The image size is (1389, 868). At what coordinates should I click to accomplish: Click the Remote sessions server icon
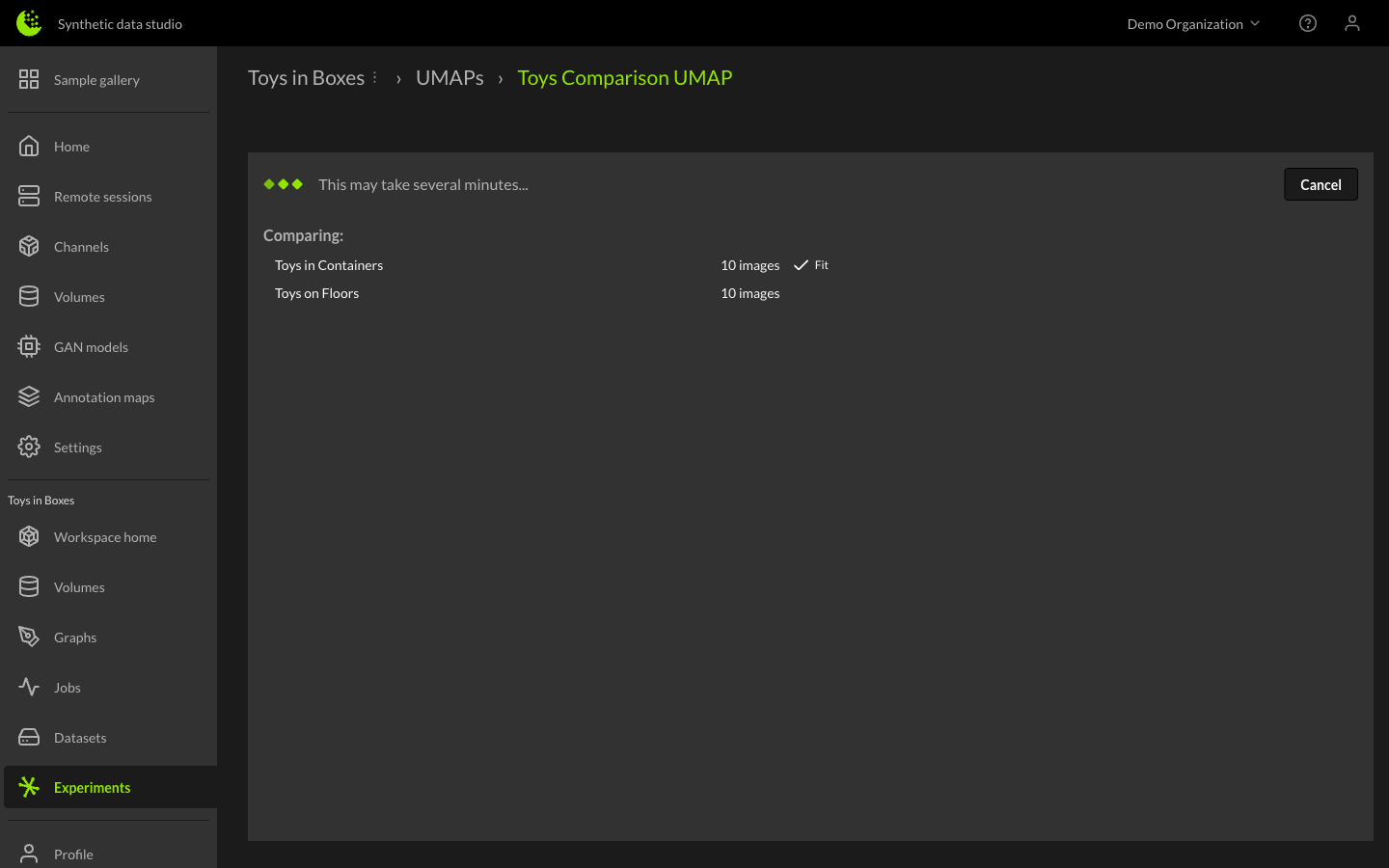(x=29, y=197)
